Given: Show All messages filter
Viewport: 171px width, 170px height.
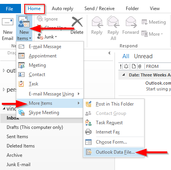Looking at the screenshot, I should 126,56.
